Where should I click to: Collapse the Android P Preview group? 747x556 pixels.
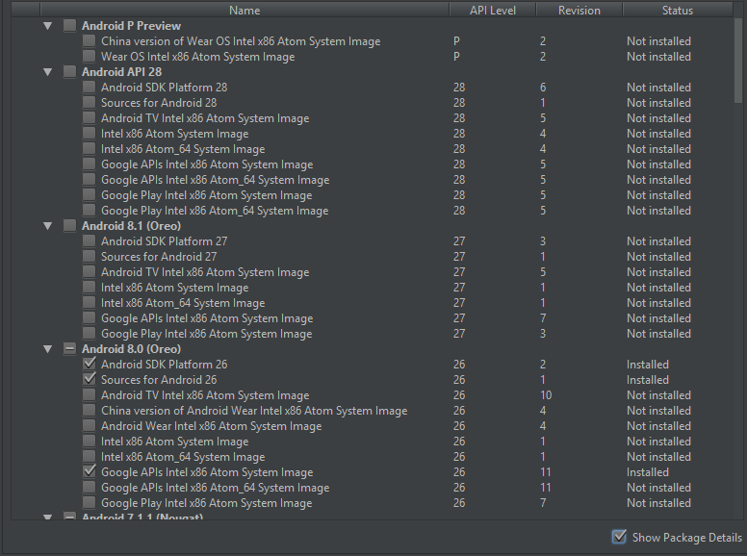coord(48,26)
